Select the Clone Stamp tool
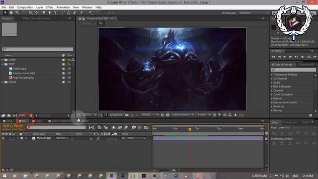 pos(69,13)
